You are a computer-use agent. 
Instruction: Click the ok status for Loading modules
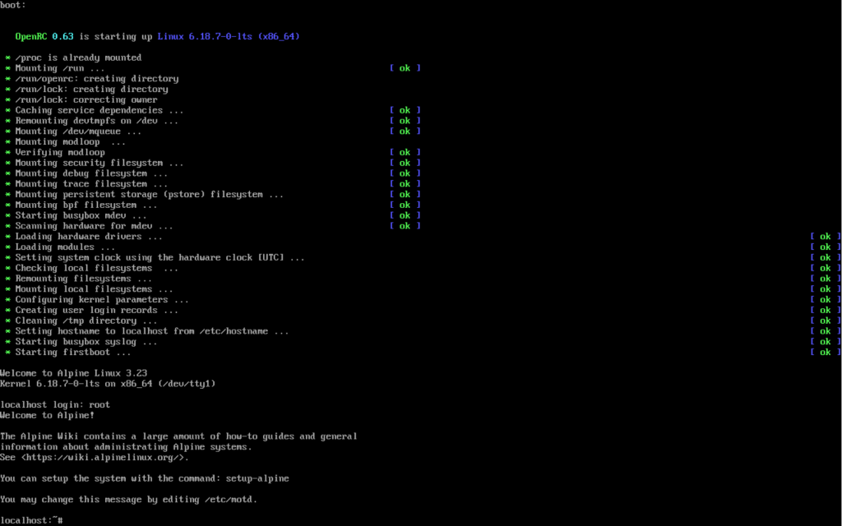point(825,247)
